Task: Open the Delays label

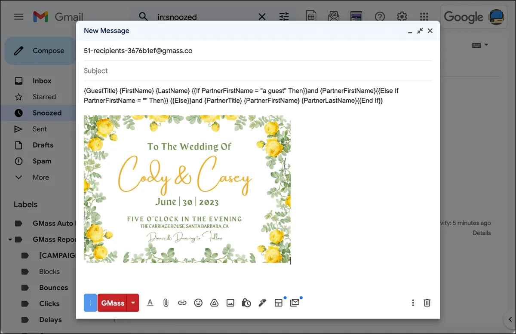Action: 50,320
